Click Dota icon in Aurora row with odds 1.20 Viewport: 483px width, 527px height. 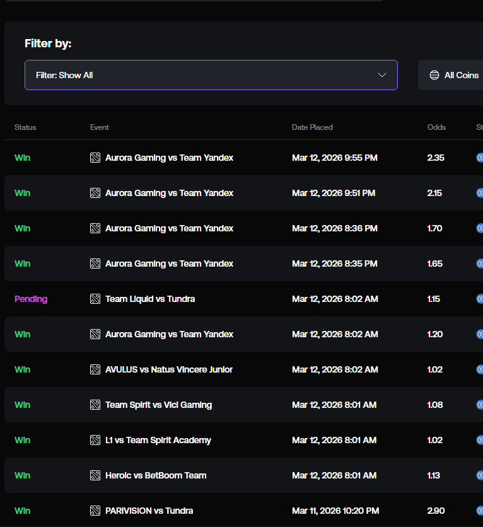coord(95,334)
